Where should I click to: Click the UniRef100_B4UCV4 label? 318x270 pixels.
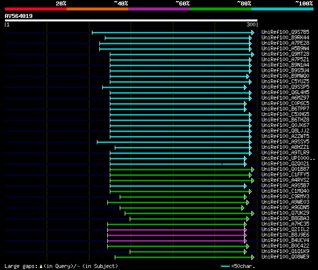[x=285, y=241]
